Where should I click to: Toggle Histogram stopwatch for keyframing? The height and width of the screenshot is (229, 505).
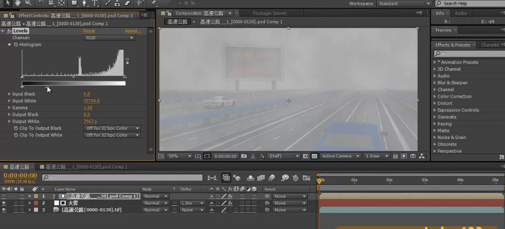coord(16,45)
